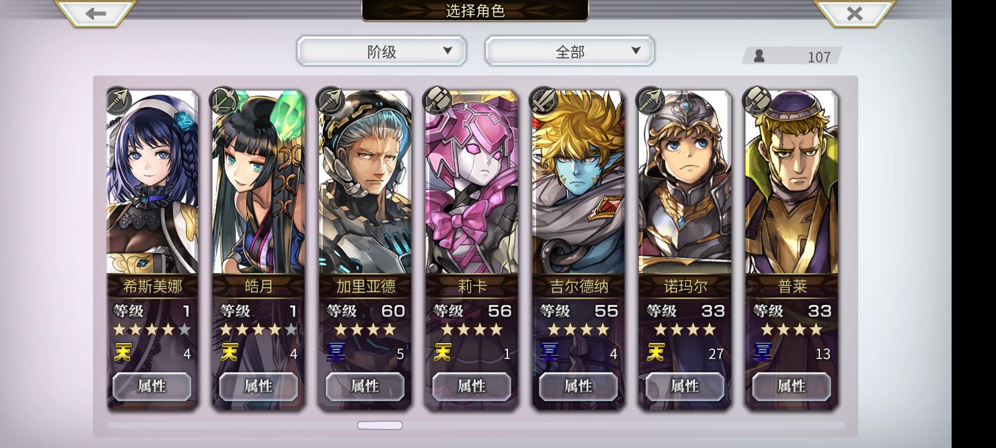Click the horizontal scrollbar thumb below cards
Viewport: 996px width, 448px height.
coord(380,425)
